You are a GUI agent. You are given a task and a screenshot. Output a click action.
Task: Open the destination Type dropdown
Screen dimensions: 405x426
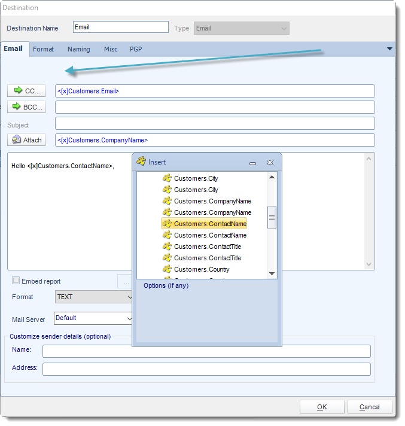[x=242, y=28]
